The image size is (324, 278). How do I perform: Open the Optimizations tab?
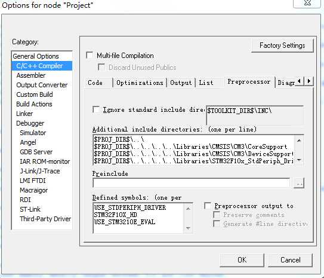(140, 83)
